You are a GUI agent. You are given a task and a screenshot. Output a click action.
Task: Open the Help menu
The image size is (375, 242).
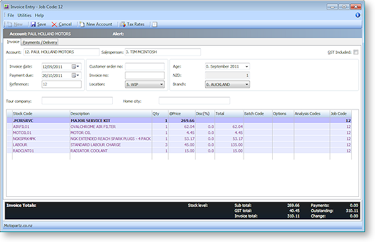tap(39, 15)
